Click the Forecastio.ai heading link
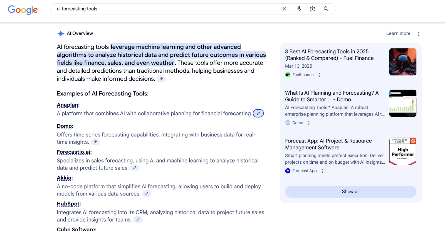Viewport: 445px width, 231px height. (74, 152)
